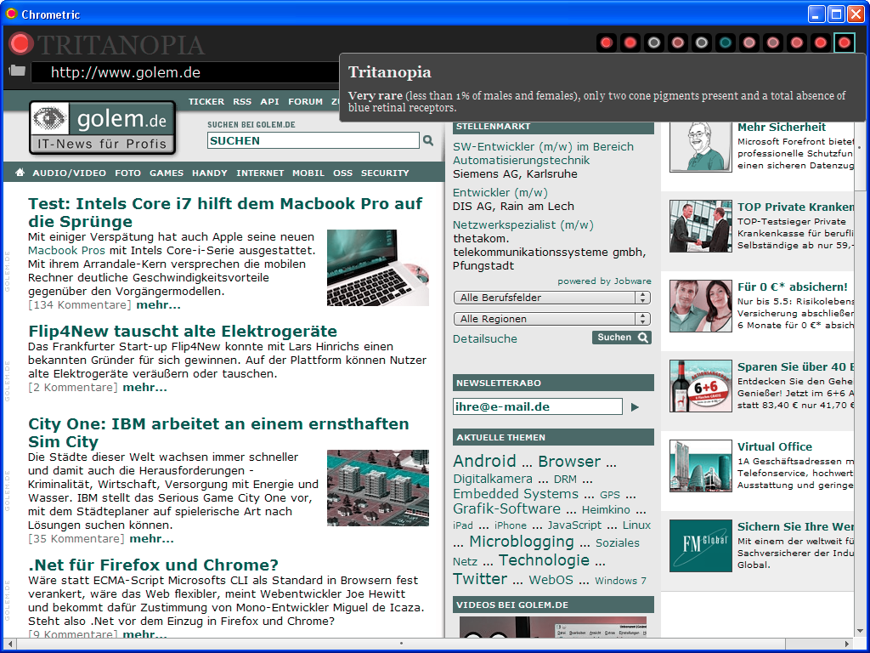Maximize the Chrometric window
This screenshot has height=653, width=870.
tap(836, 14)
